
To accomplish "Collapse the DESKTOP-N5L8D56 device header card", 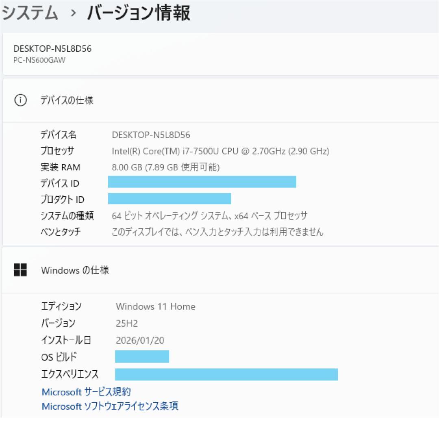I will [x=219, y=55].
